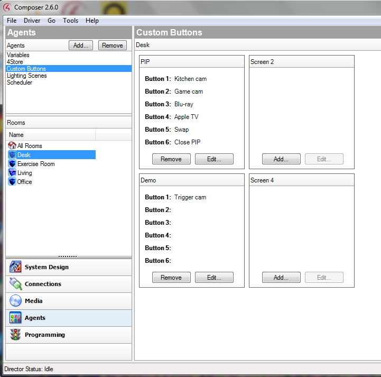Select Lighting Scenes in agents list
381x377 pixels.
pyautogui.click(x=26, y=76)
